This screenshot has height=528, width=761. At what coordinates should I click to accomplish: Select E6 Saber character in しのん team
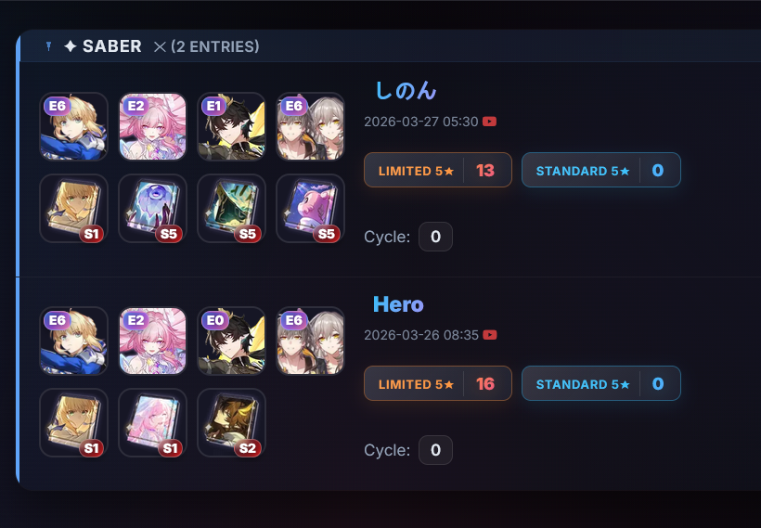tap(73, 126)
